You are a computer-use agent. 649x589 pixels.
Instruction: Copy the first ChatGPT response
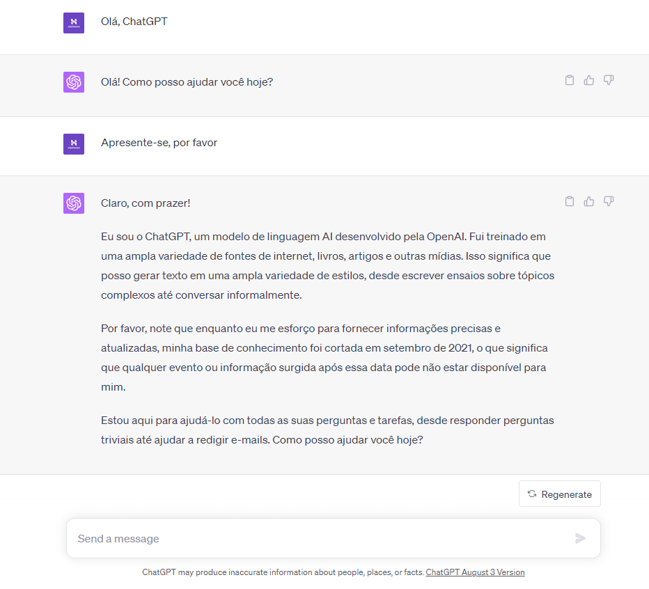(x=570, y=80)
